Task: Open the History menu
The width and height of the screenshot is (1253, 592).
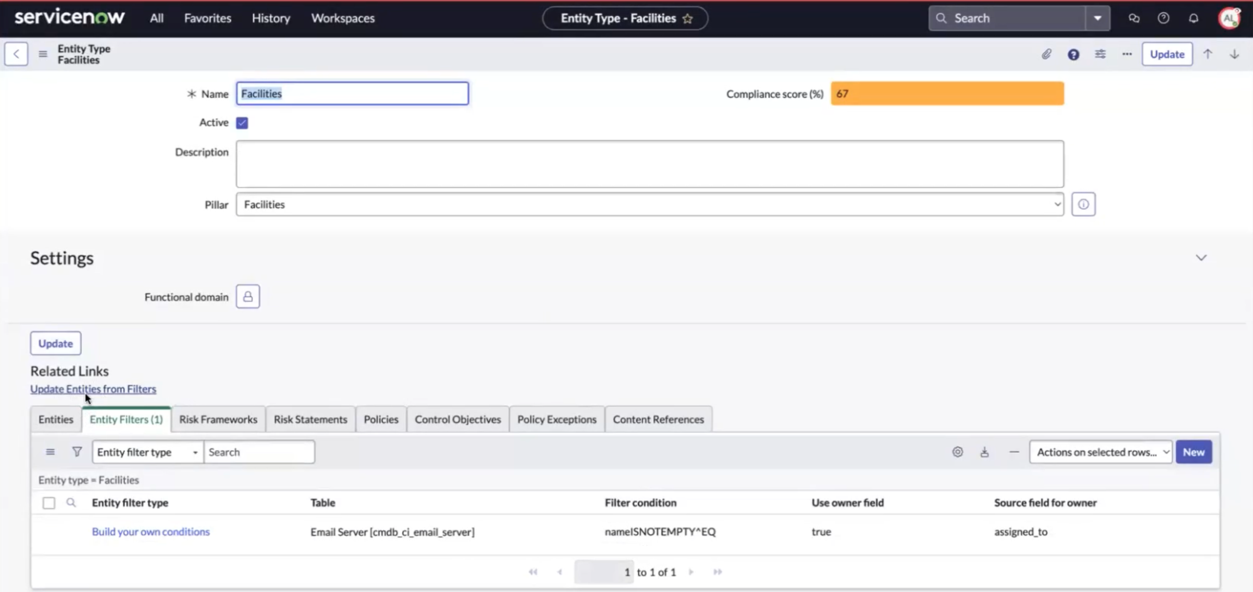Action: 271,18
